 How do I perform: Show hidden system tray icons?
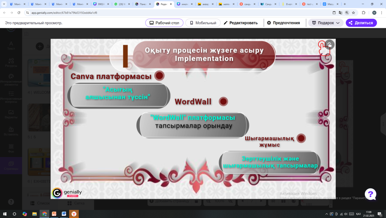(x=326, y=214)
